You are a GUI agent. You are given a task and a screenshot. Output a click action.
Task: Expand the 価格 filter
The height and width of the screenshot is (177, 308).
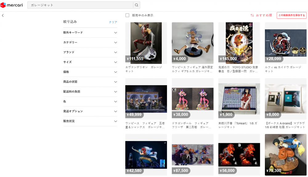(90, 72)
